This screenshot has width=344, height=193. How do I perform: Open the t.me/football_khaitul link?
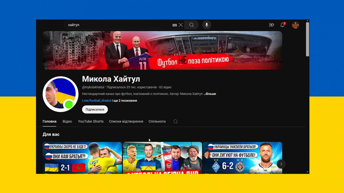(x=96, y=100)
